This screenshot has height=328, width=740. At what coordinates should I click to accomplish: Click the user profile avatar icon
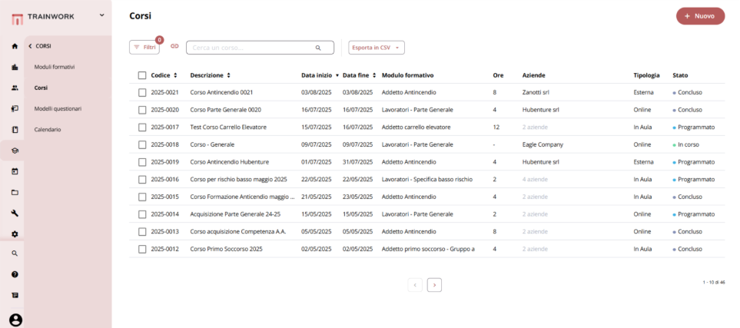(x=15, y=320)
